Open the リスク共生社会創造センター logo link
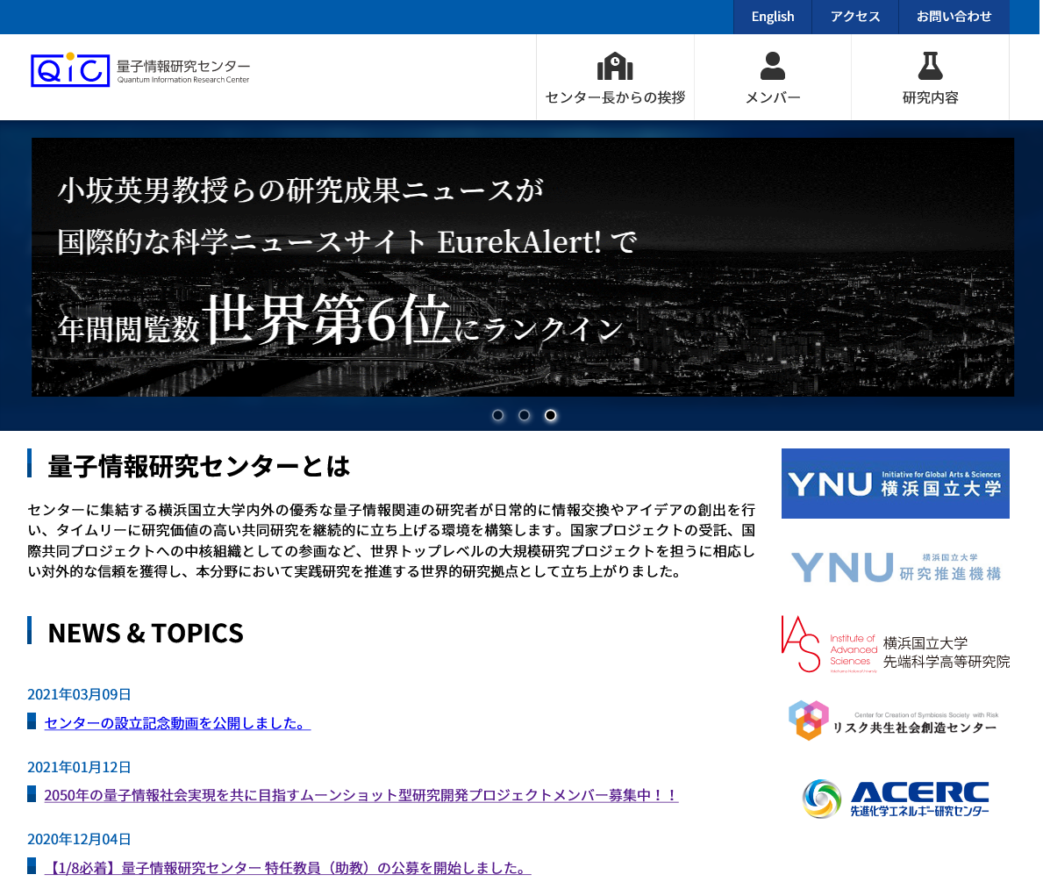1043x896 pixels. (x=895, y=720)
